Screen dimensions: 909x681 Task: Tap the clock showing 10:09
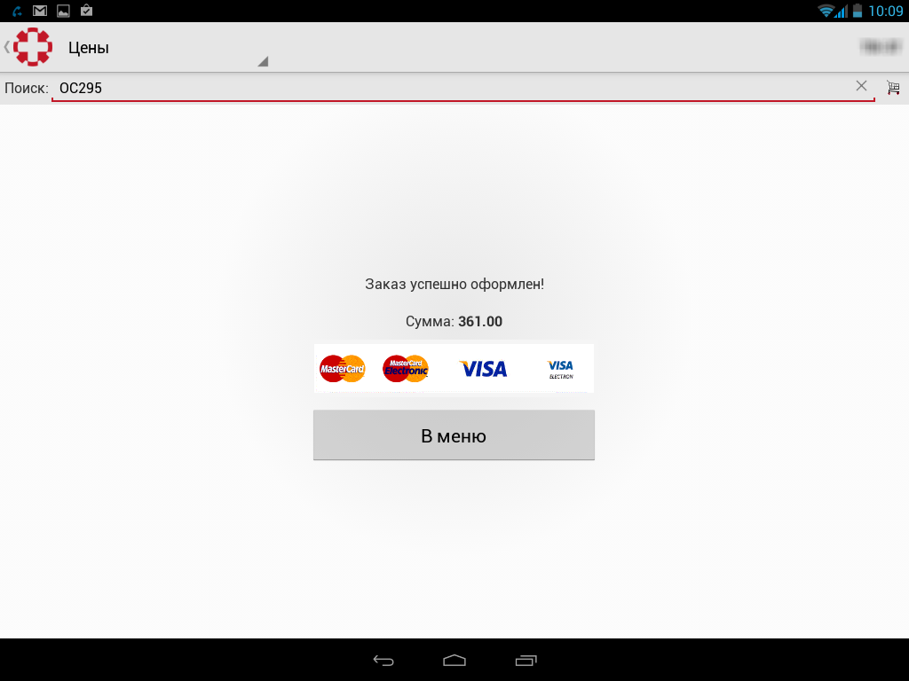(x=885, y=11)
